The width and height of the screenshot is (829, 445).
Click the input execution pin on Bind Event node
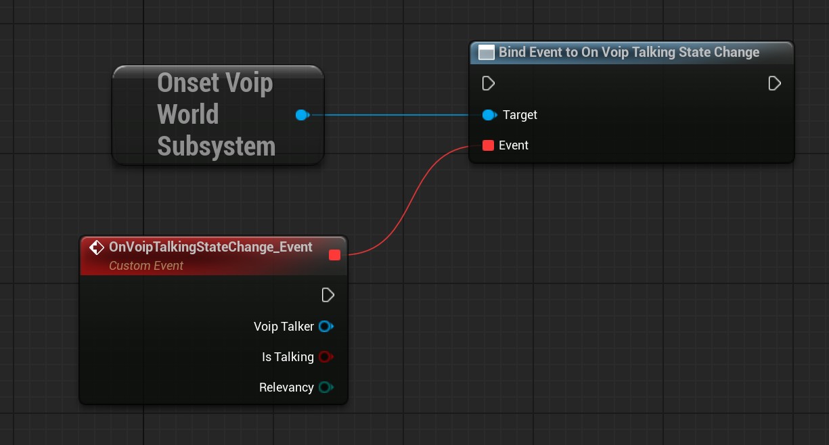tap(489, 83)
